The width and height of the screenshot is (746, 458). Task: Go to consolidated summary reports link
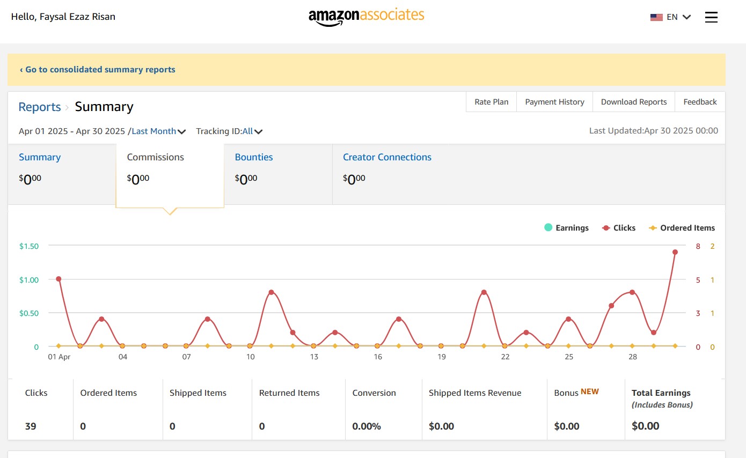click(98, 70)
